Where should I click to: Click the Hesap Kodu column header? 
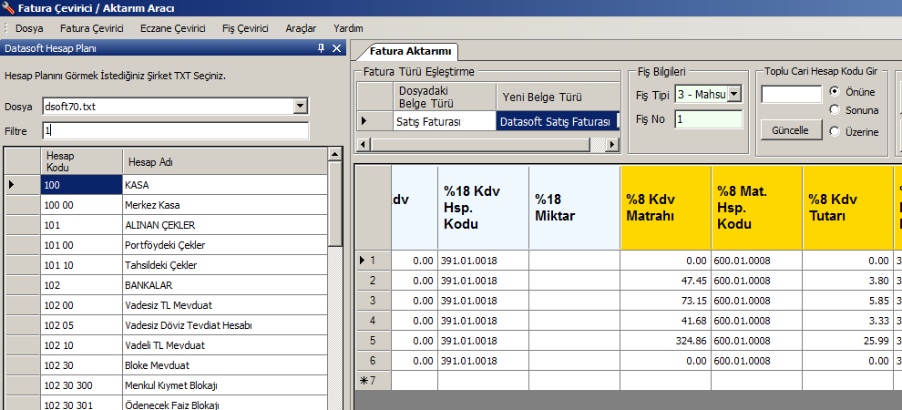pos(81,161)
